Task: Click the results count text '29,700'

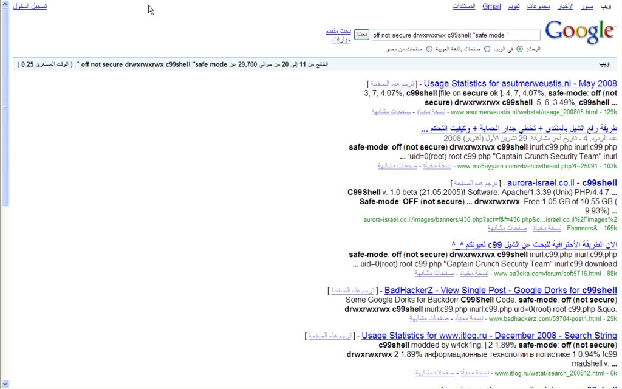Action: tap(248, 64)
